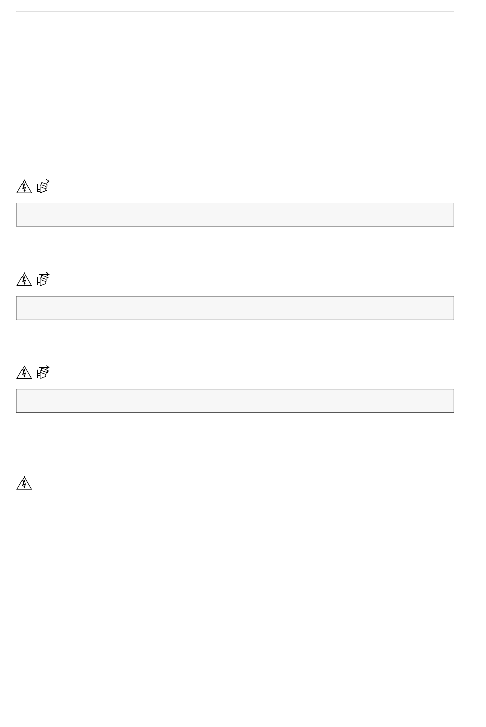Screen dimensions: 486x727
Task: Click inside the lowest gray empty box
Action: click(x=235, y=400)
